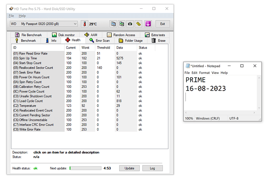
Task: Click the Next update progress bar
Action: pyautogui.click(x=85, y=168)
